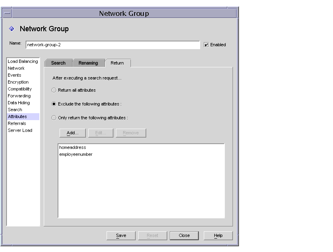Click inside the Name text field

tap(111, 45)
